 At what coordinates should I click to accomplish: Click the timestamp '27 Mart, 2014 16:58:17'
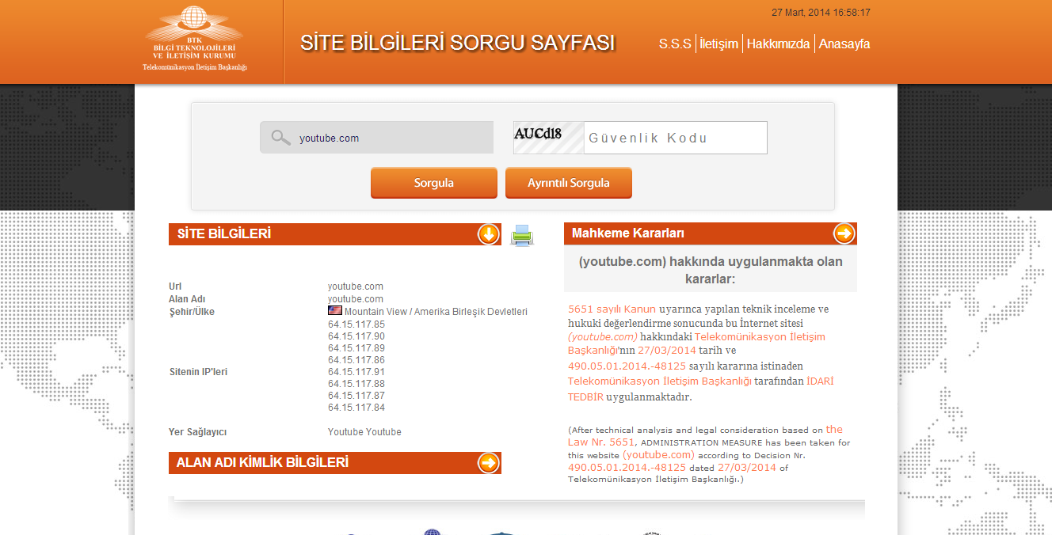[821, 13]
